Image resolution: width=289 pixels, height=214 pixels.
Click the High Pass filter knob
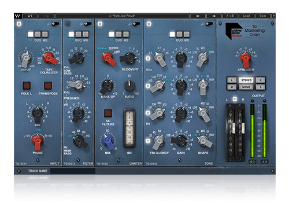80,141
